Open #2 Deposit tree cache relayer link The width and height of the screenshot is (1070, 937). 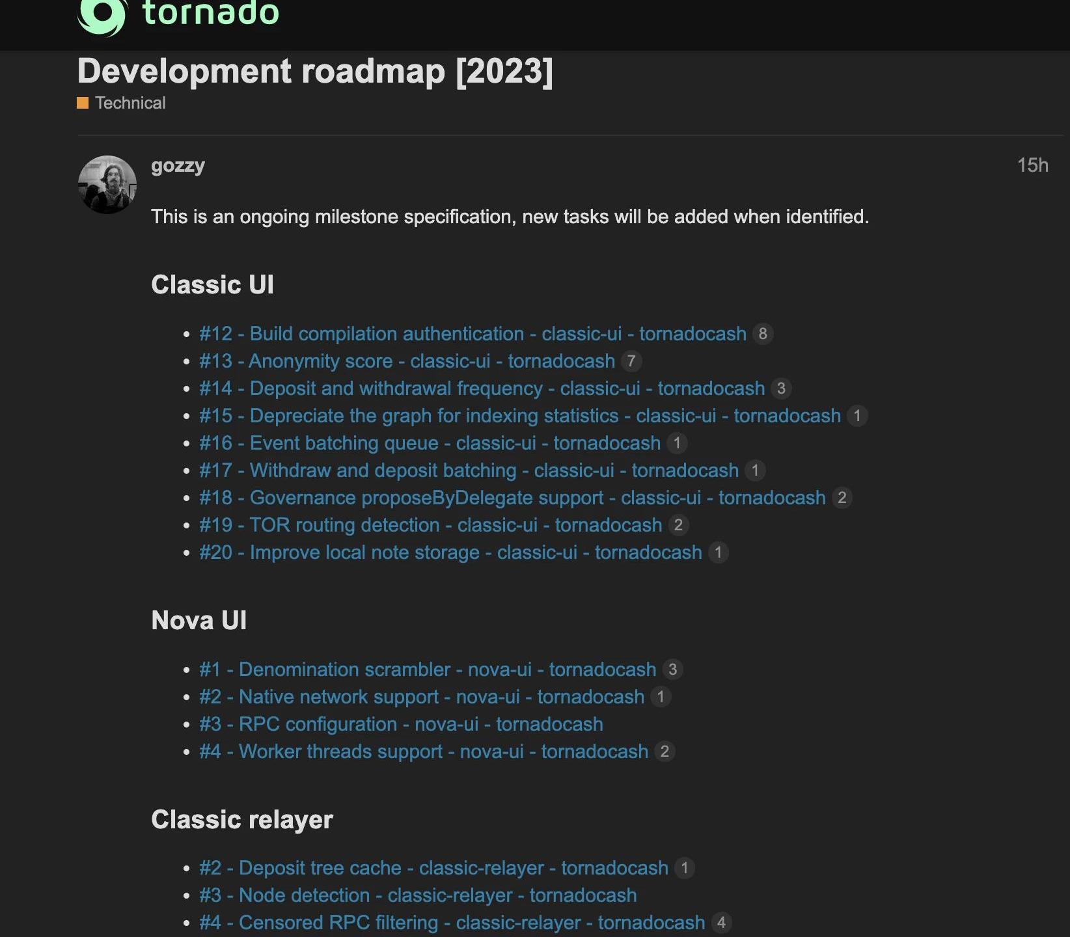[x=433, y=868]
